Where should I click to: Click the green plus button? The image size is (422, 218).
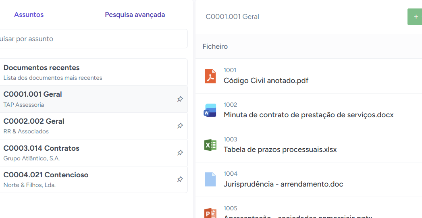415,17
